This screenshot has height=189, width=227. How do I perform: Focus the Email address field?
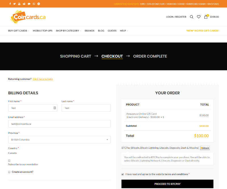click(60, 124)
